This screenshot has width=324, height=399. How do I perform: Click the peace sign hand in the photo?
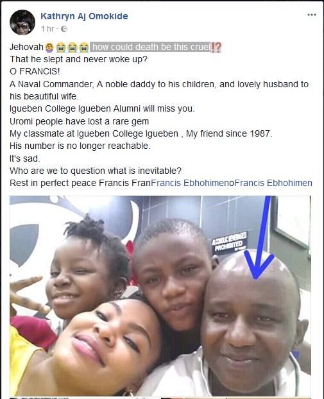(x=27, y=294)
